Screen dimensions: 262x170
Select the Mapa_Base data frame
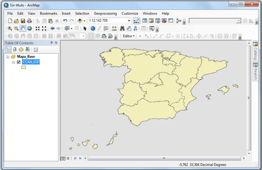pyautogui.click(x=26, y=57)
